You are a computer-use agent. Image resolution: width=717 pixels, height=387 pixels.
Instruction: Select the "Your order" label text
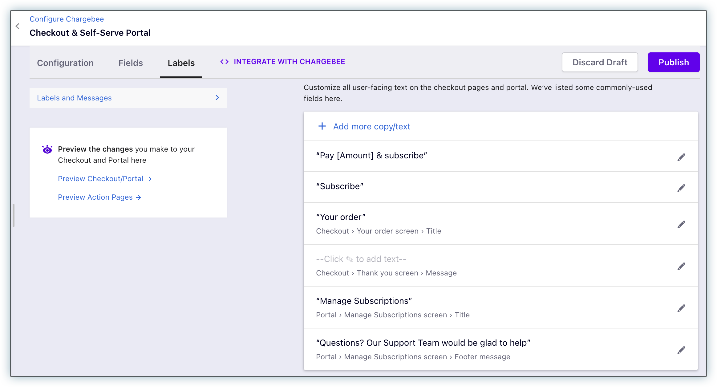click(x=341, y=217)
